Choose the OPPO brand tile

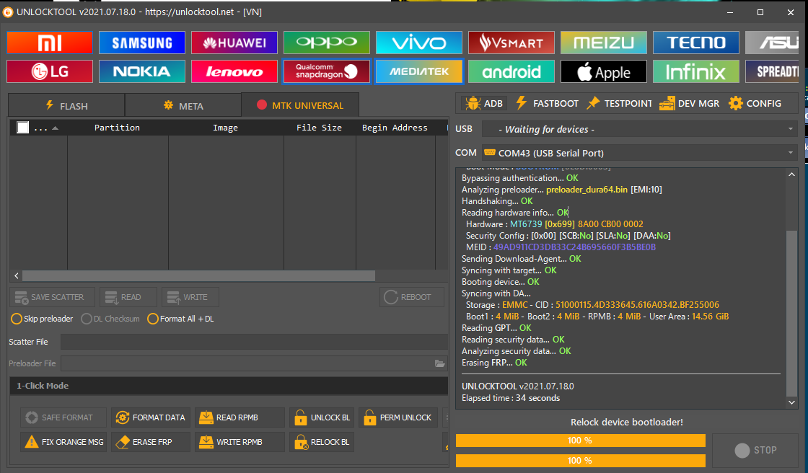[327, 43]
